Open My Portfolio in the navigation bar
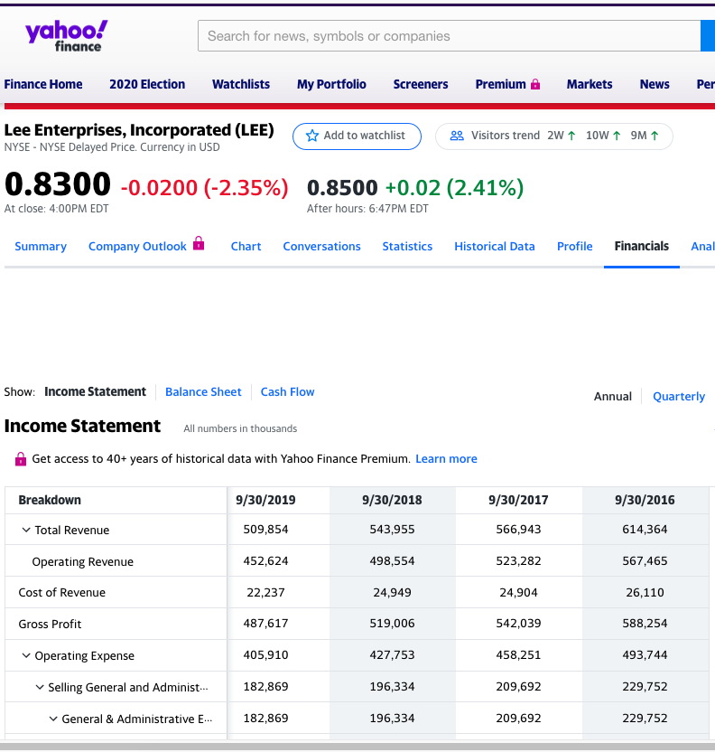The height and width of the screenshot is (752, 715). tap(331, 84)
